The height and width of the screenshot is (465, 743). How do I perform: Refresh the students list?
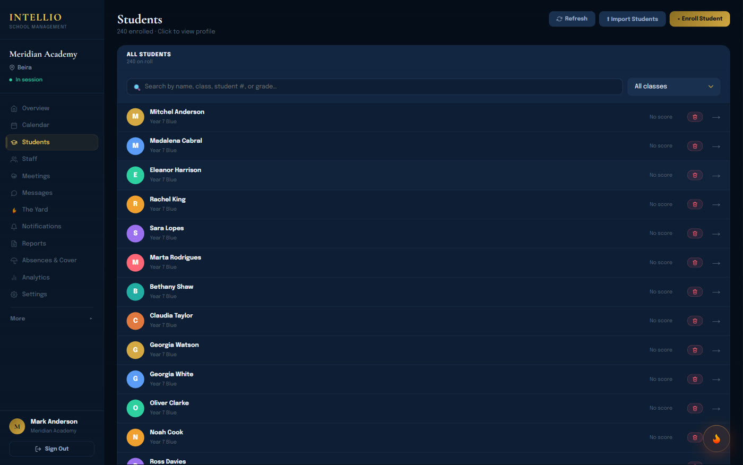click(572, 19)
